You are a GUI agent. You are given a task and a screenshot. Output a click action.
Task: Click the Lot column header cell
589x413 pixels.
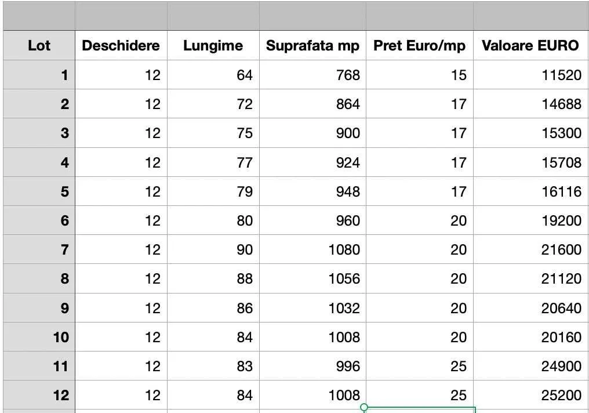39,46
